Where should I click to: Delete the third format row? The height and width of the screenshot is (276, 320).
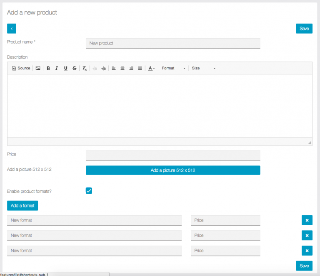pos(307,251)
